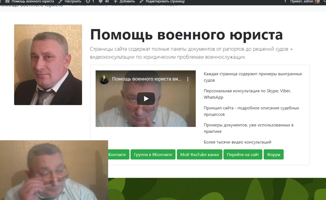Click the channel avatar in video player
This screenshot has width=326, height=200.
click(104, 79)
